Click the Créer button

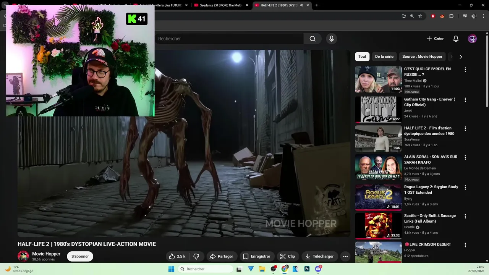[435, 39]
